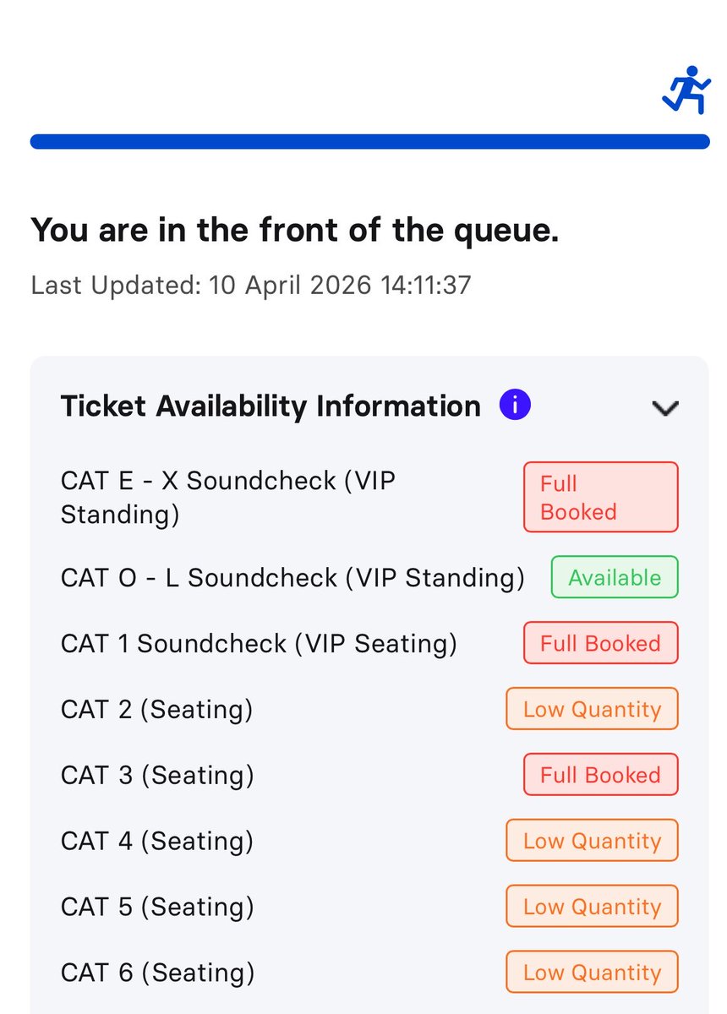The height and width of the screenshot is (1014, 727).
Task: Open the ticket availability info icon
Action: point(514,406)
